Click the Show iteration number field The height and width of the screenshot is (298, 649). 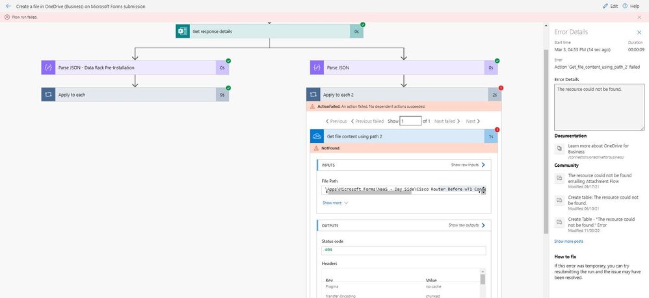[410, 121]
